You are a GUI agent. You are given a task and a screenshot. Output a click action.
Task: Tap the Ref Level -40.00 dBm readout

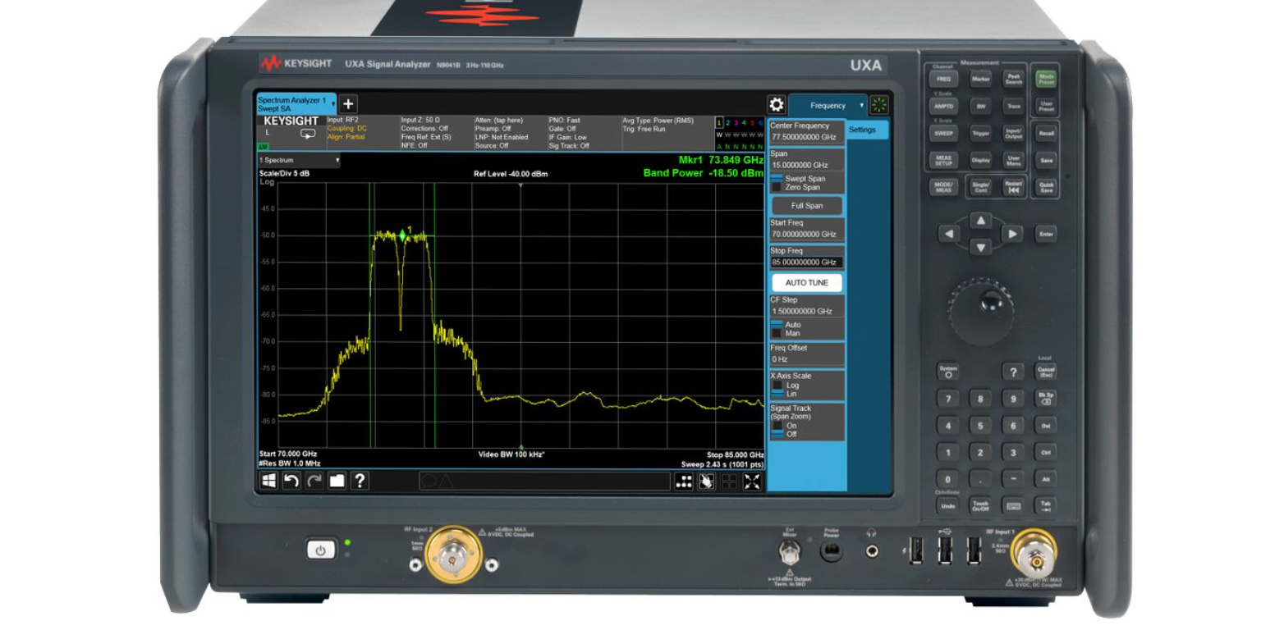[511, 174]
